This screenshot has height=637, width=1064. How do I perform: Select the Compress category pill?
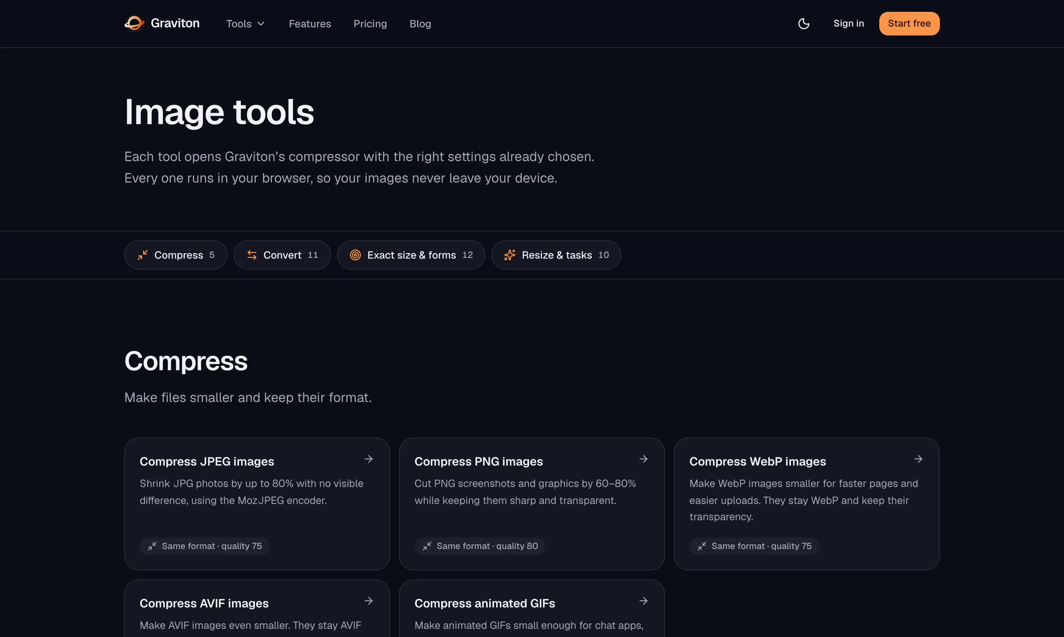(x=175, y=255)
